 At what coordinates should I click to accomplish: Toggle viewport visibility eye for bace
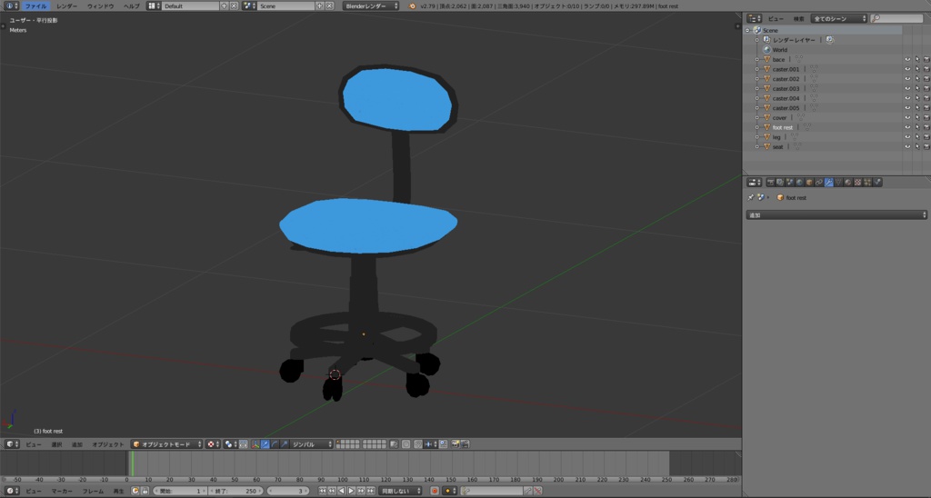[x=907, y=59]
